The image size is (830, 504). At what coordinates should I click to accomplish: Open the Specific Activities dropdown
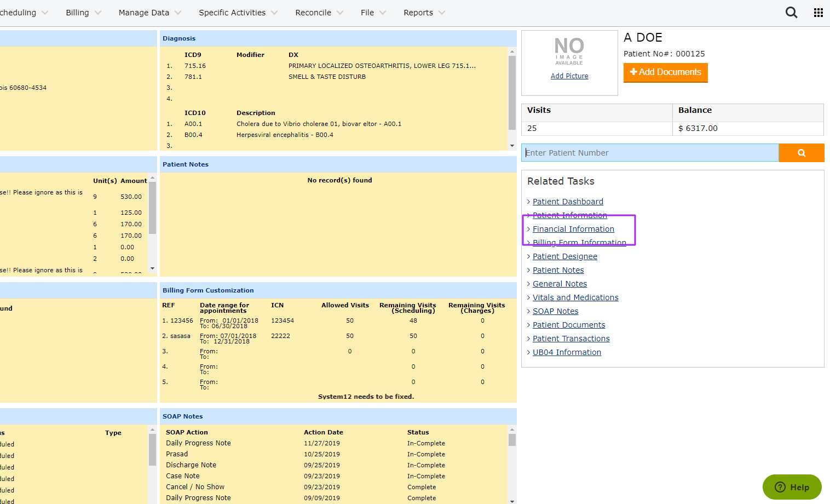coord(238,13)
